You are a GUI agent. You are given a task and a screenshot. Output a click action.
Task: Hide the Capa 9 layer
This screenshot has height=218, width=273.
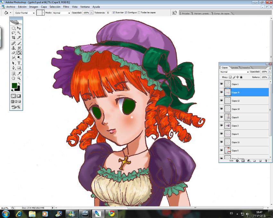pyautogui.click(x=222, y=92)
